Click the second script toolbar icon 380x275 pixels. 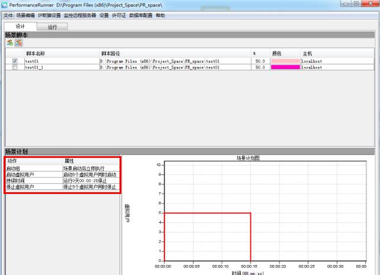coord(19,43)
